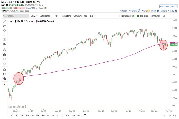Zoom in using the magnifier plus icon
This screenshot has width=179, height=119.
tap(4, 74)
